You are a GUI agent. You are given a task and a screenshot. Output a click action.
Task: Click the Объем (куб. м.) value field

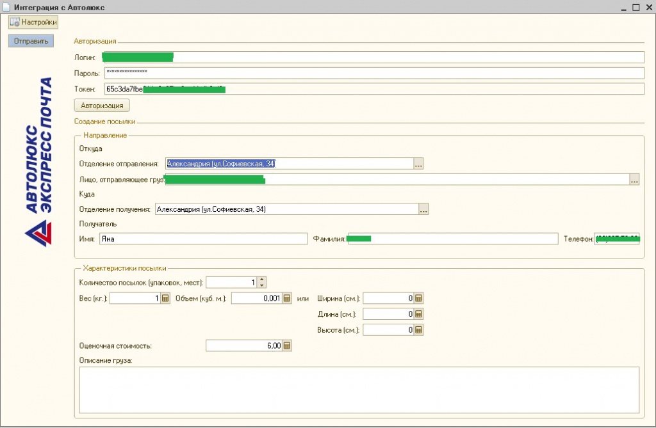point(257,298)
